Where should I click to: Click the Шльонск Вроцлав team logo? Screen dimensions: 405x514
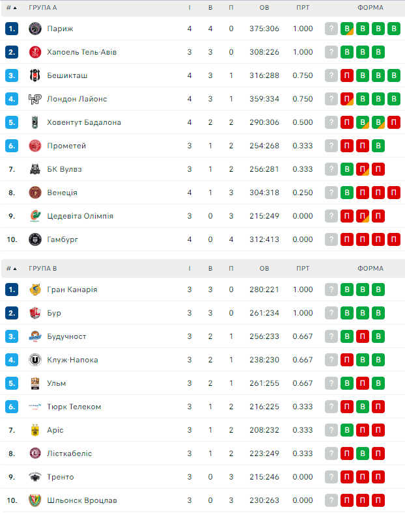35,500
